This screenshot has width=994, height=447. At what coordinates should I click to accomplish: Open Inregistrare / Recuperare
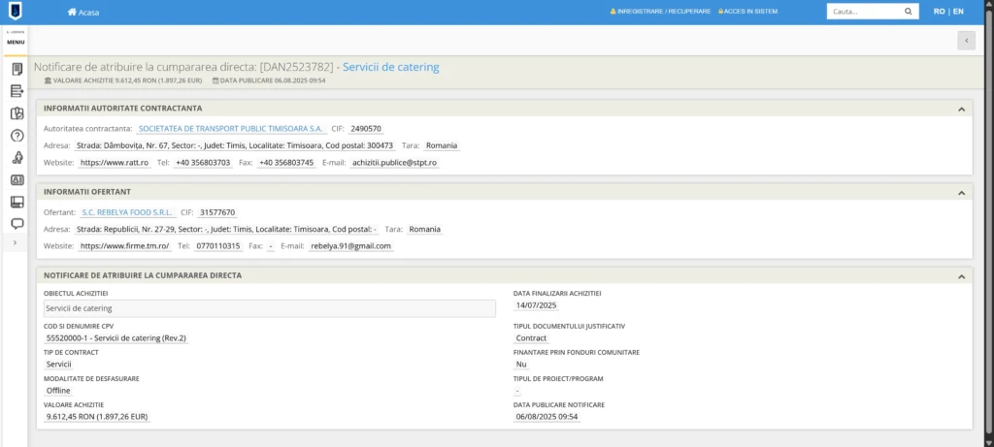(x=660, y=13)
